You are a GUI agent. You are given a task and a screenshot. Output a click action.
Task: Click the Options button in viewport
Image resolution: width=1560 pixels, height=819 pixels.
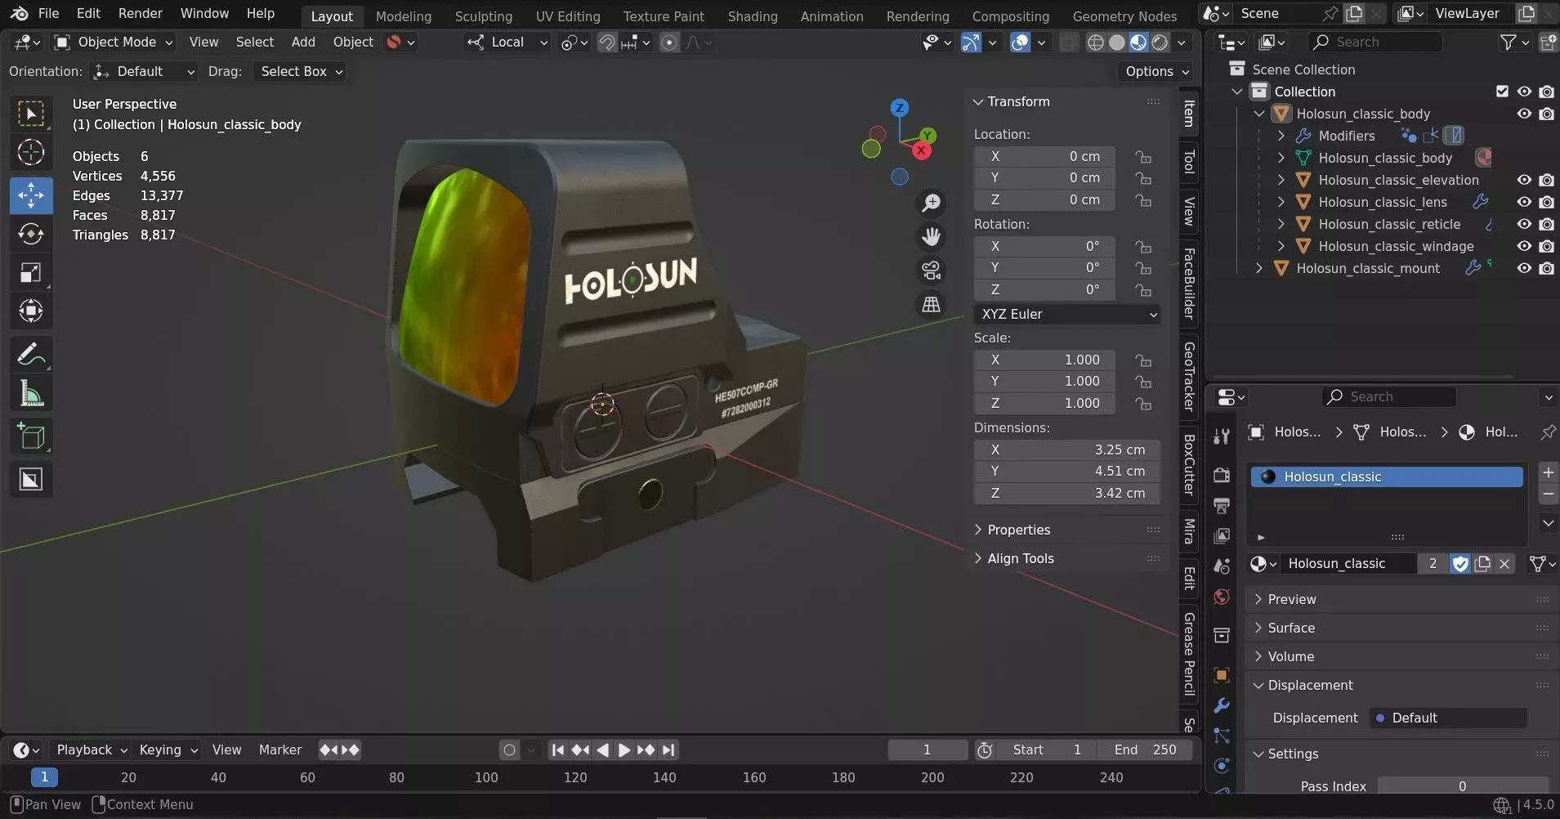point(1156,72)
